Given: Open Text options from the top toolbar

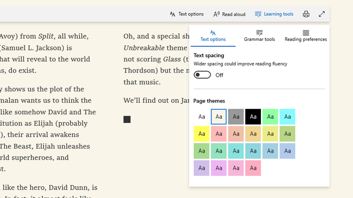Looking at the screenshot, I should coord(186,14).
